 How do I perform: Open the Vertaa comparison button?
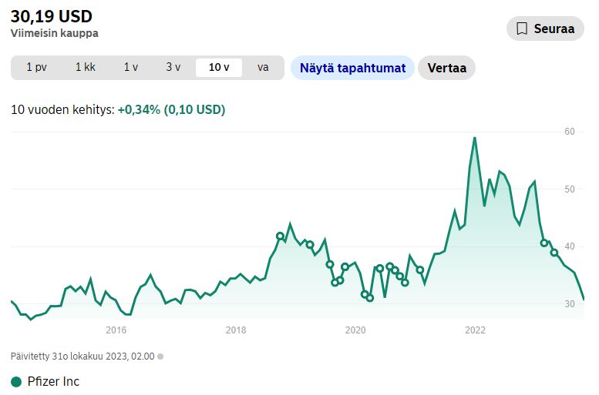pyautogui.click(x=446, y=68)
